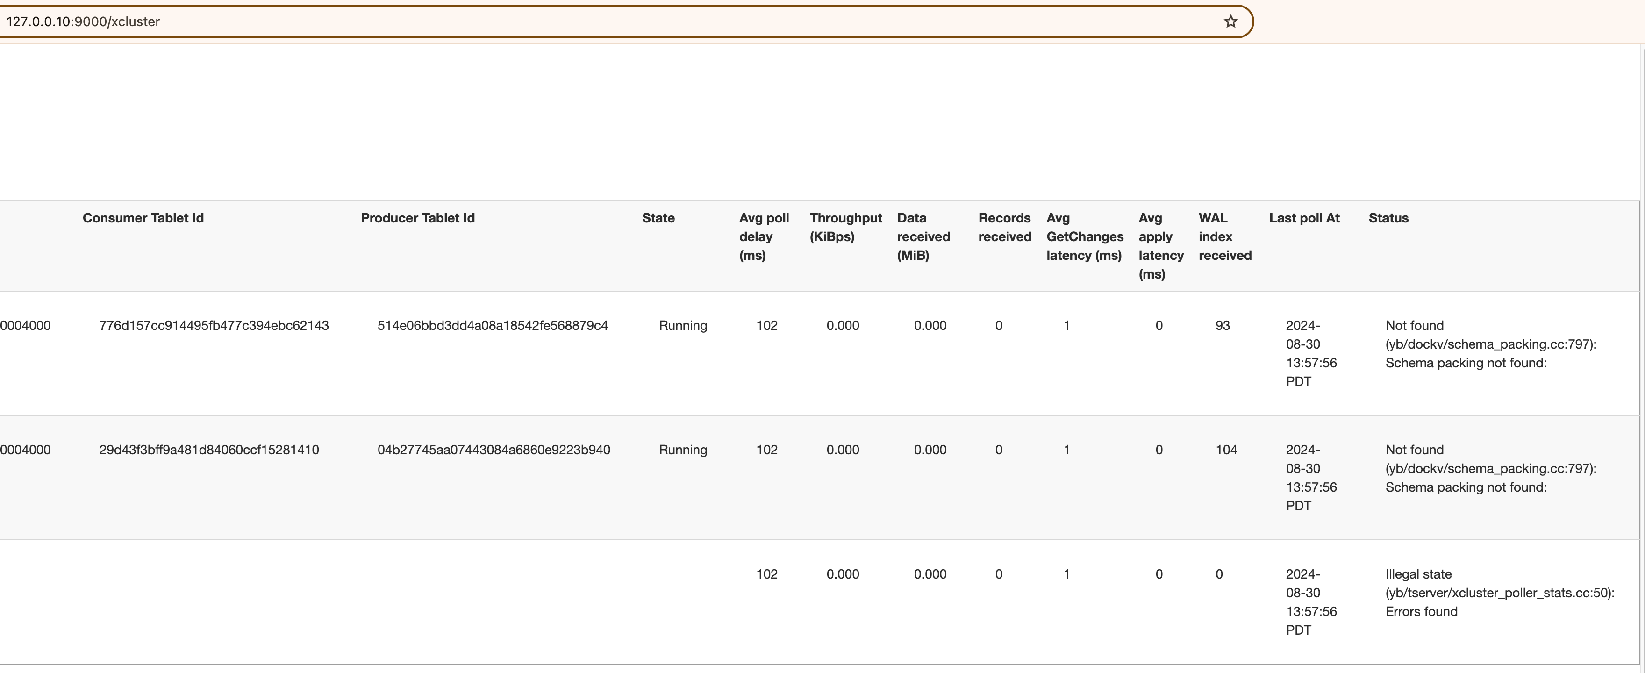
Task: Click the Records received column header
Action: click(x=1004, y=227)
